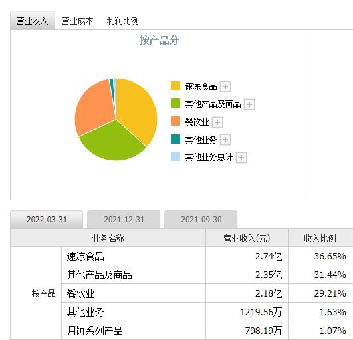Expand the 其他业务总计 legend plus button
The height and width of the screenshot is (340, 353).
pyautogui.click(x=241, y=158)
